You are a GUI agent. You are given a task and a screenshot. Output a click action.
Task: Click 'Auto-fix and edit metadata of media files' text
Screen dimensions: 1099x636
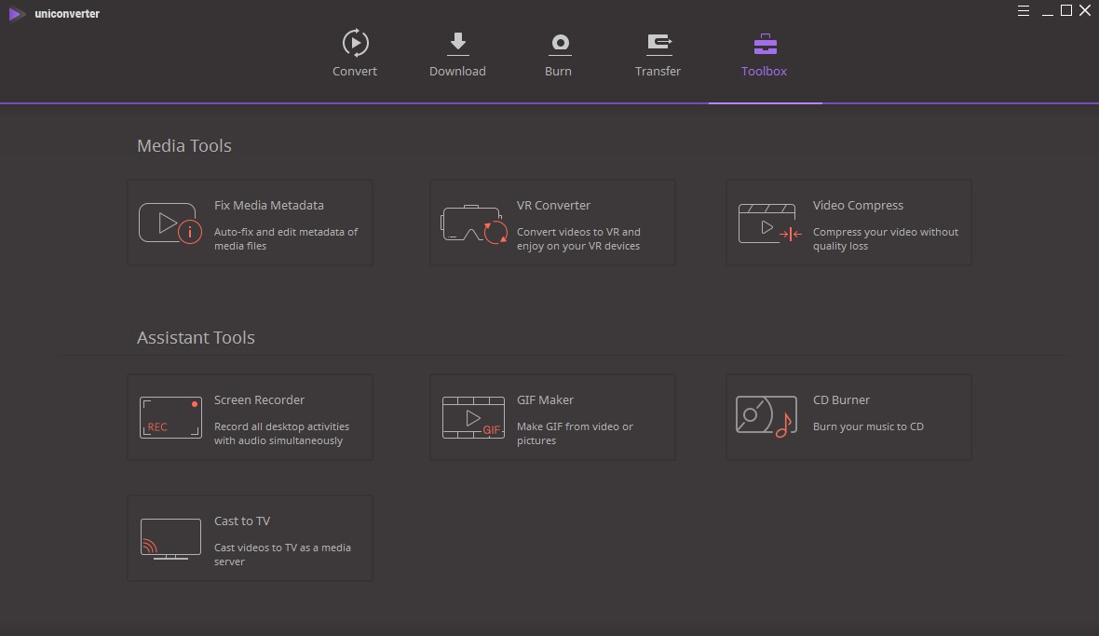click(x=286, y=239)
